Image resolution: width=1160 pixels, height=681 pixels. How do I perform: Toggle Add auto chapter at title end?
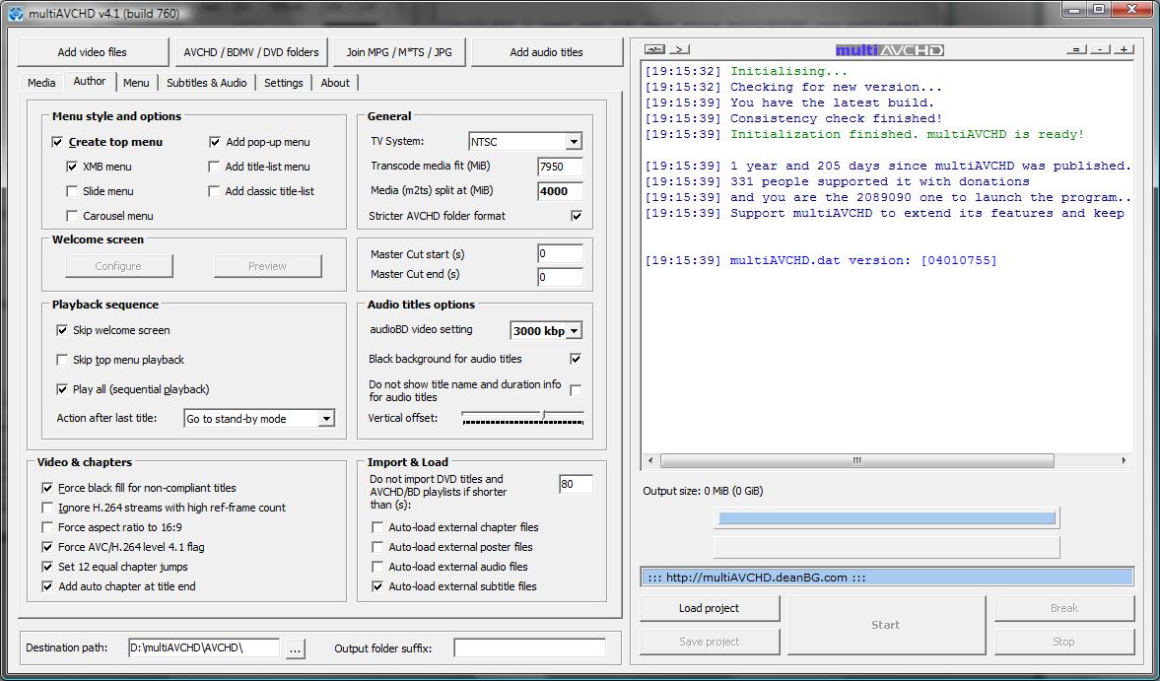coord(47,587)
